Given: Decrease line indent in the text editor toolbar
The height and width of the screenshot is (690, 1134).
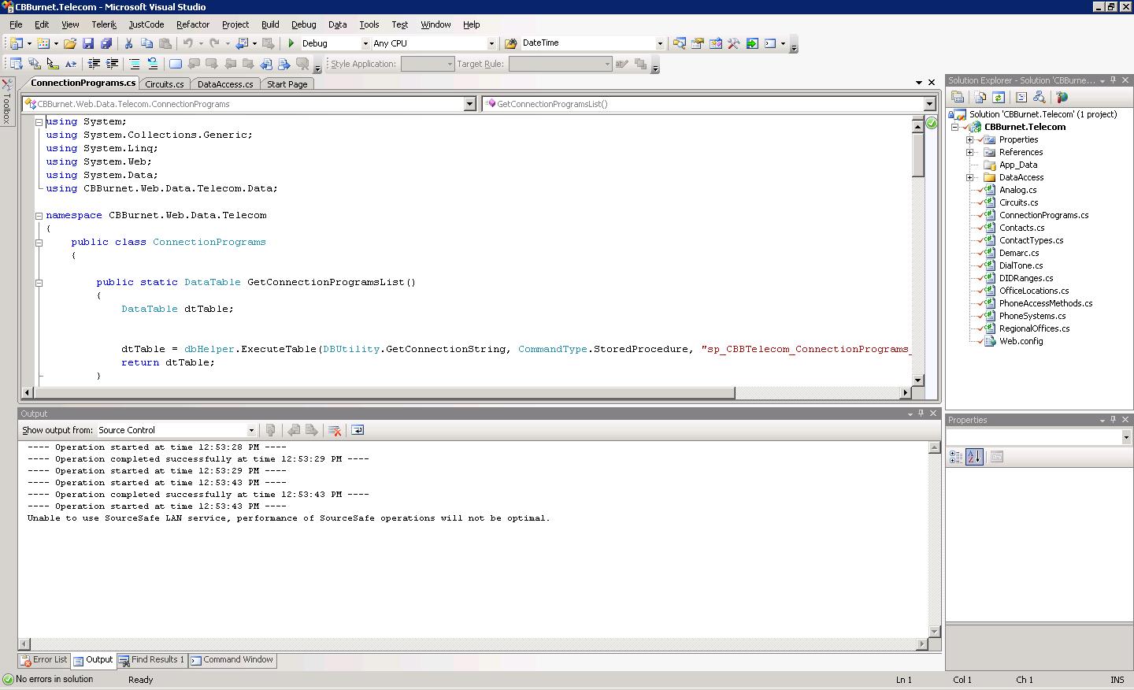Looking at the screenshot, I should tap(94, 64).
